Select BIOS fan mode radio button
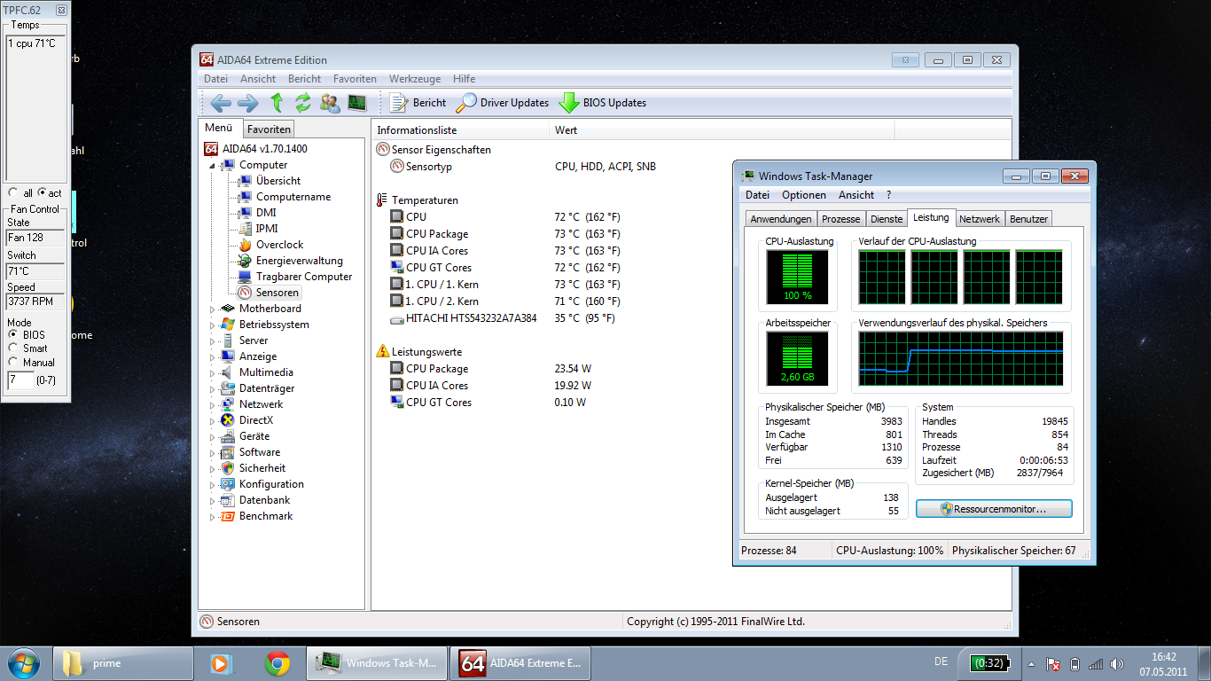The image size is (1211, 681). tap(13, 335)
